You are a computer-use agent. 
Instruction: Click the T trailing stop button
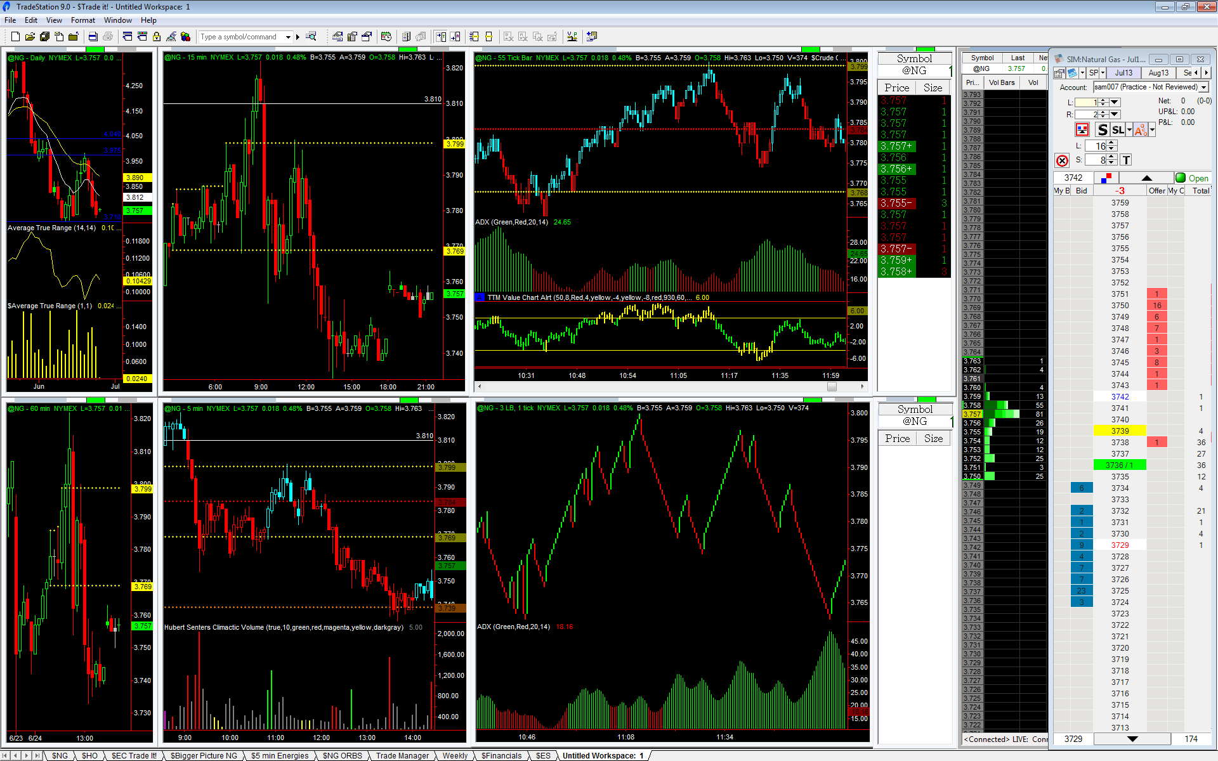1126,160
